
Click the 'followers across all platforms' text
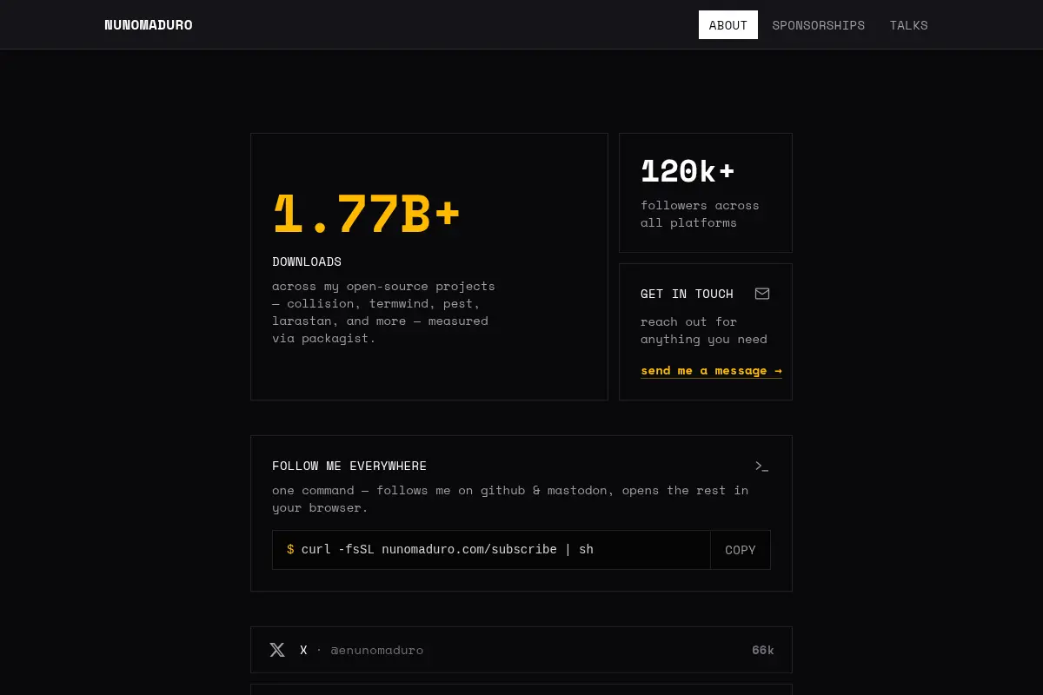pos(700,215)
